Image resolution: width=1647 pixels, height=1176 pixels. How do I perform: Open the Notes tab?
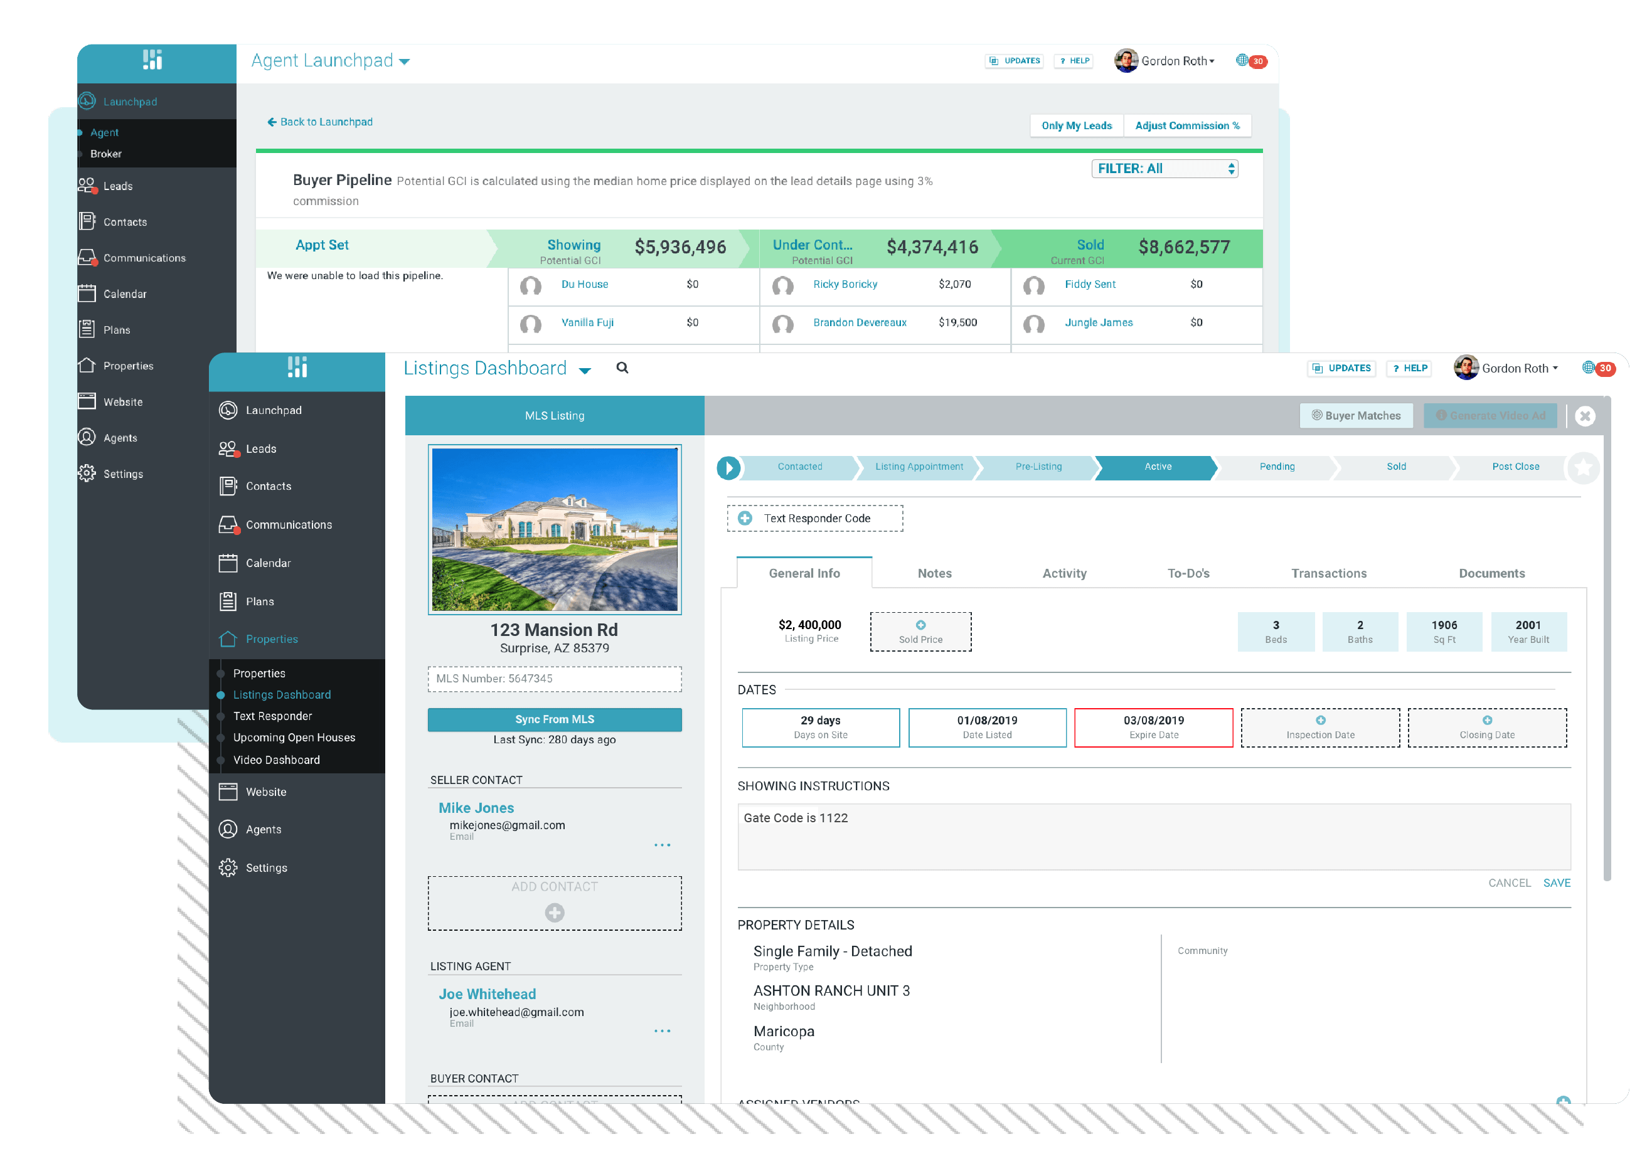coord(934,573)
